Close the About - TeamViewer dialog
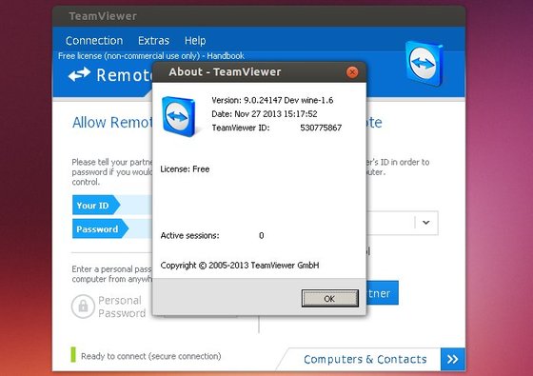 click(x=352, y=72)
